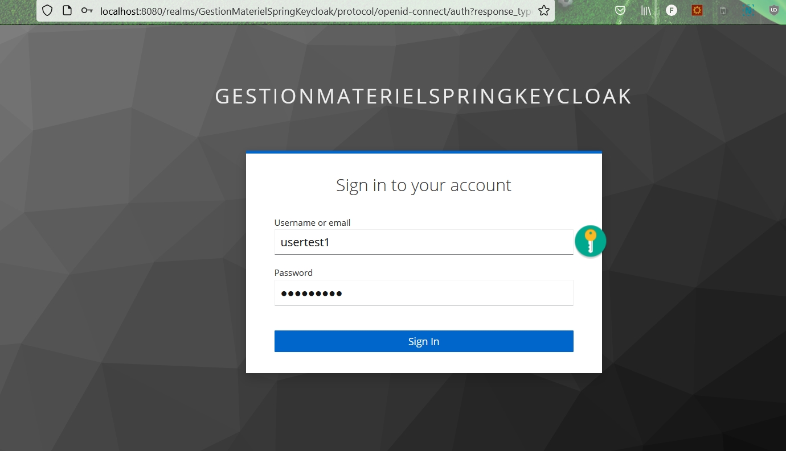Open the Firefox Library icon
The image size is (786, 451).
pos(646,10)
